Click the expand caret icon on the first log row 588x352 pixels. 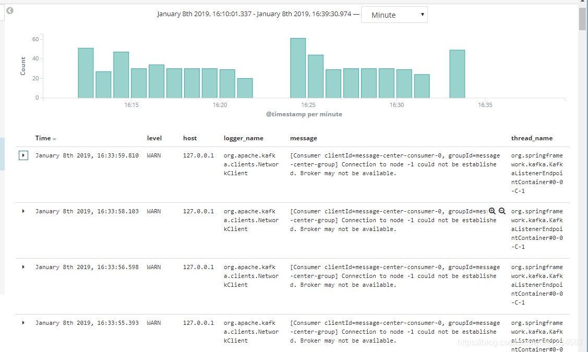(x=23, y=155)
